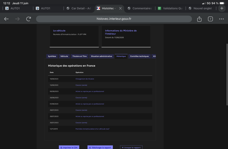Switch to the Validations browser tab
The image size is (228, 149).
pos(170,9)
